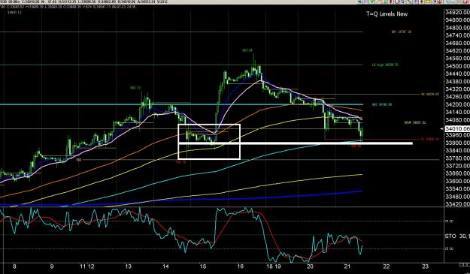The height and width of the screenshot is (274, 470).
Task: Click the 34200.00 price axis label
Action: (x=458, y=104)
